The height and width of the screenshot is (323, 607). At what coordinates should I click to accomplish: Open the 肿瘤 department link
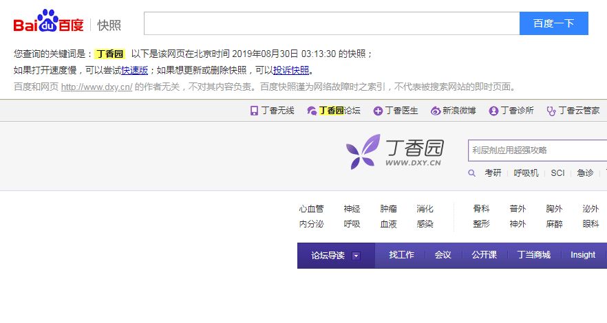pos(388,209)
